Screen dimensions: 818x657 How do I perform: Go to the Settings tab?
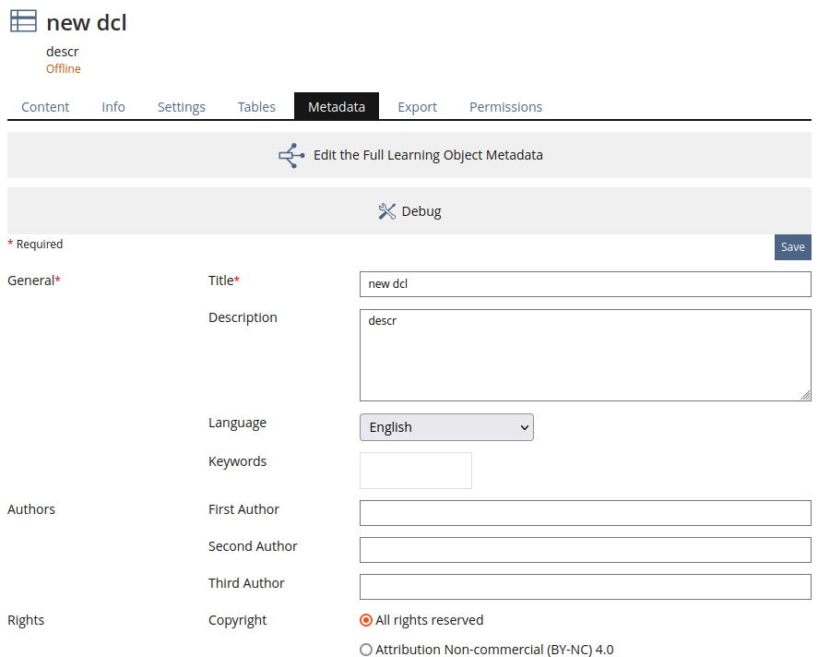click(182, 107)
